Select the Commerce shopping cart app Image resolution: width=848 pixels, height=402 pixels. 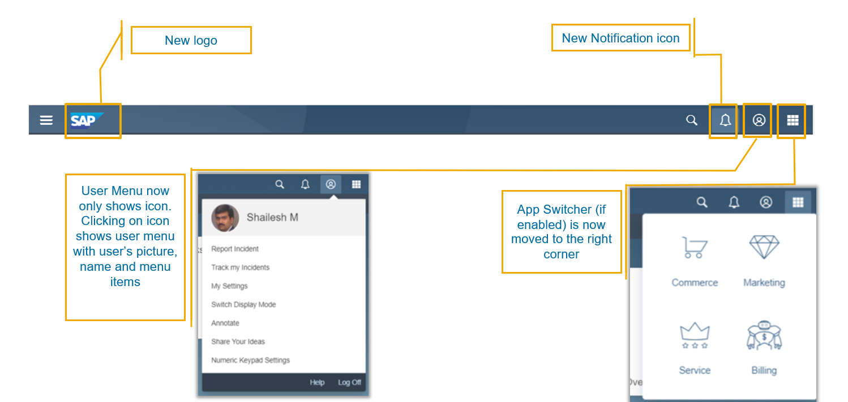pos(695,261)
